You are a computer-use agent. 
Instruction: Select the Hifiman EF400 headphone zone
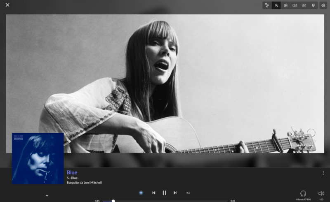(x=303, y=195)
